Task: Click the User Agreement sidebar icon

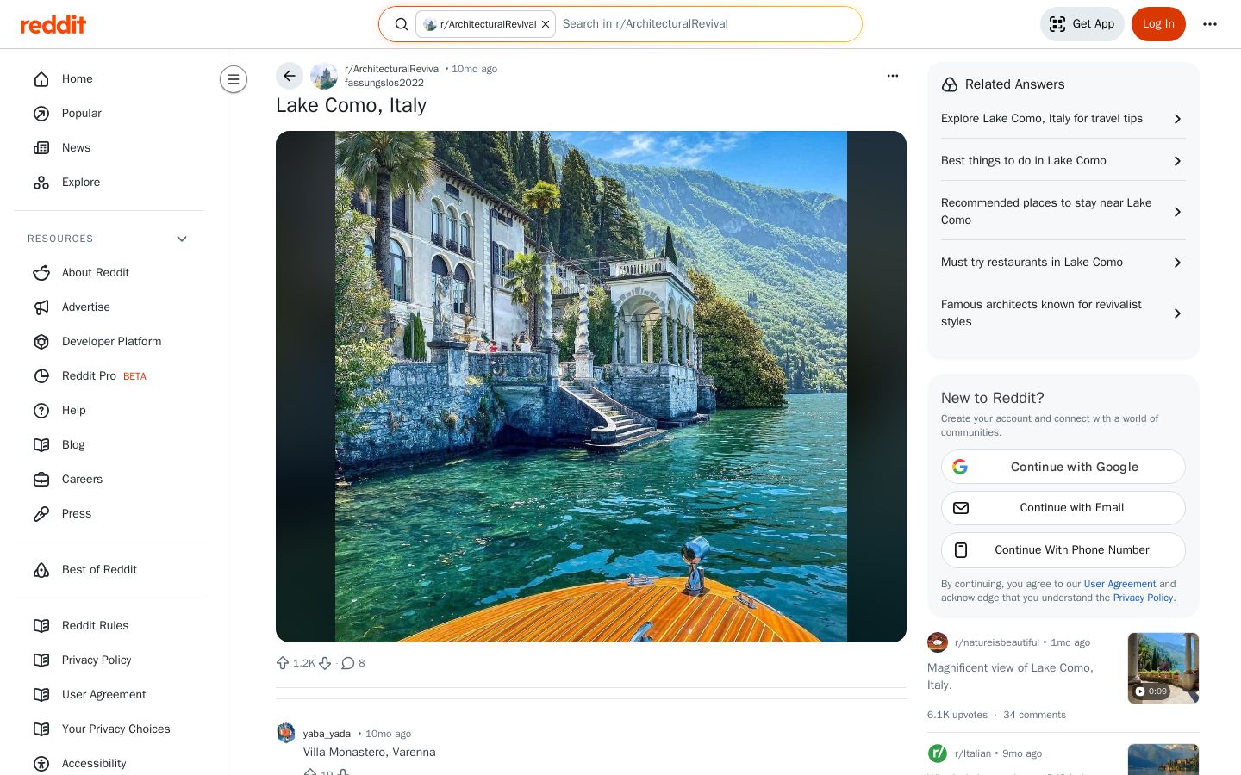Action: (41, 694)
